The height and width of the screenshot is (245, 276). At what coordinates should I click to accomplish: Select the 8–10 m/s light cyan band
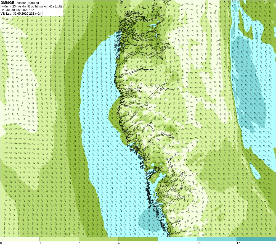click(x=177, y=239)
